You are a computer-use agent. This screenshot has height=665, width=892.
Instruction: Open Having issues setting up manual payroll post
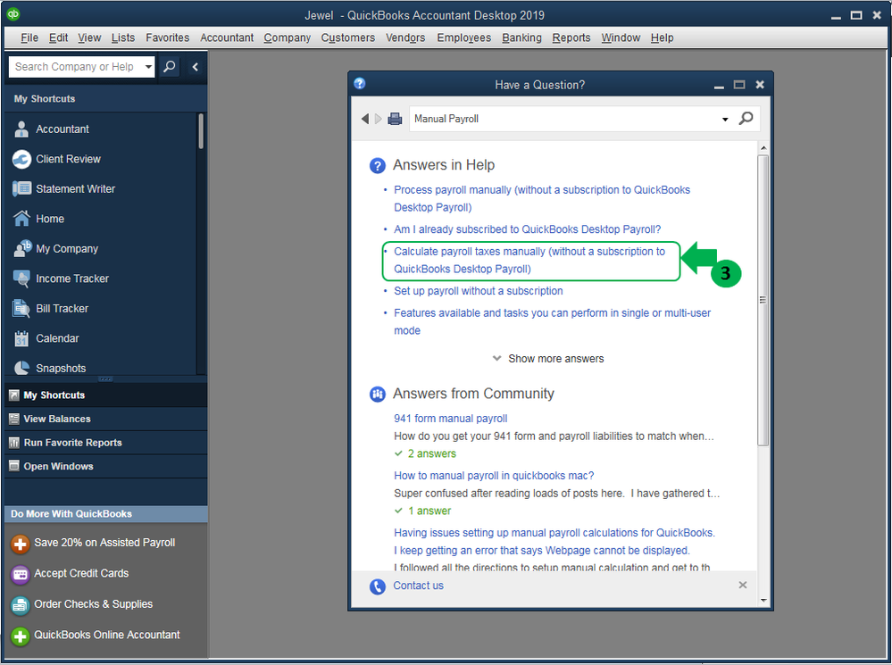click(554, 542)
